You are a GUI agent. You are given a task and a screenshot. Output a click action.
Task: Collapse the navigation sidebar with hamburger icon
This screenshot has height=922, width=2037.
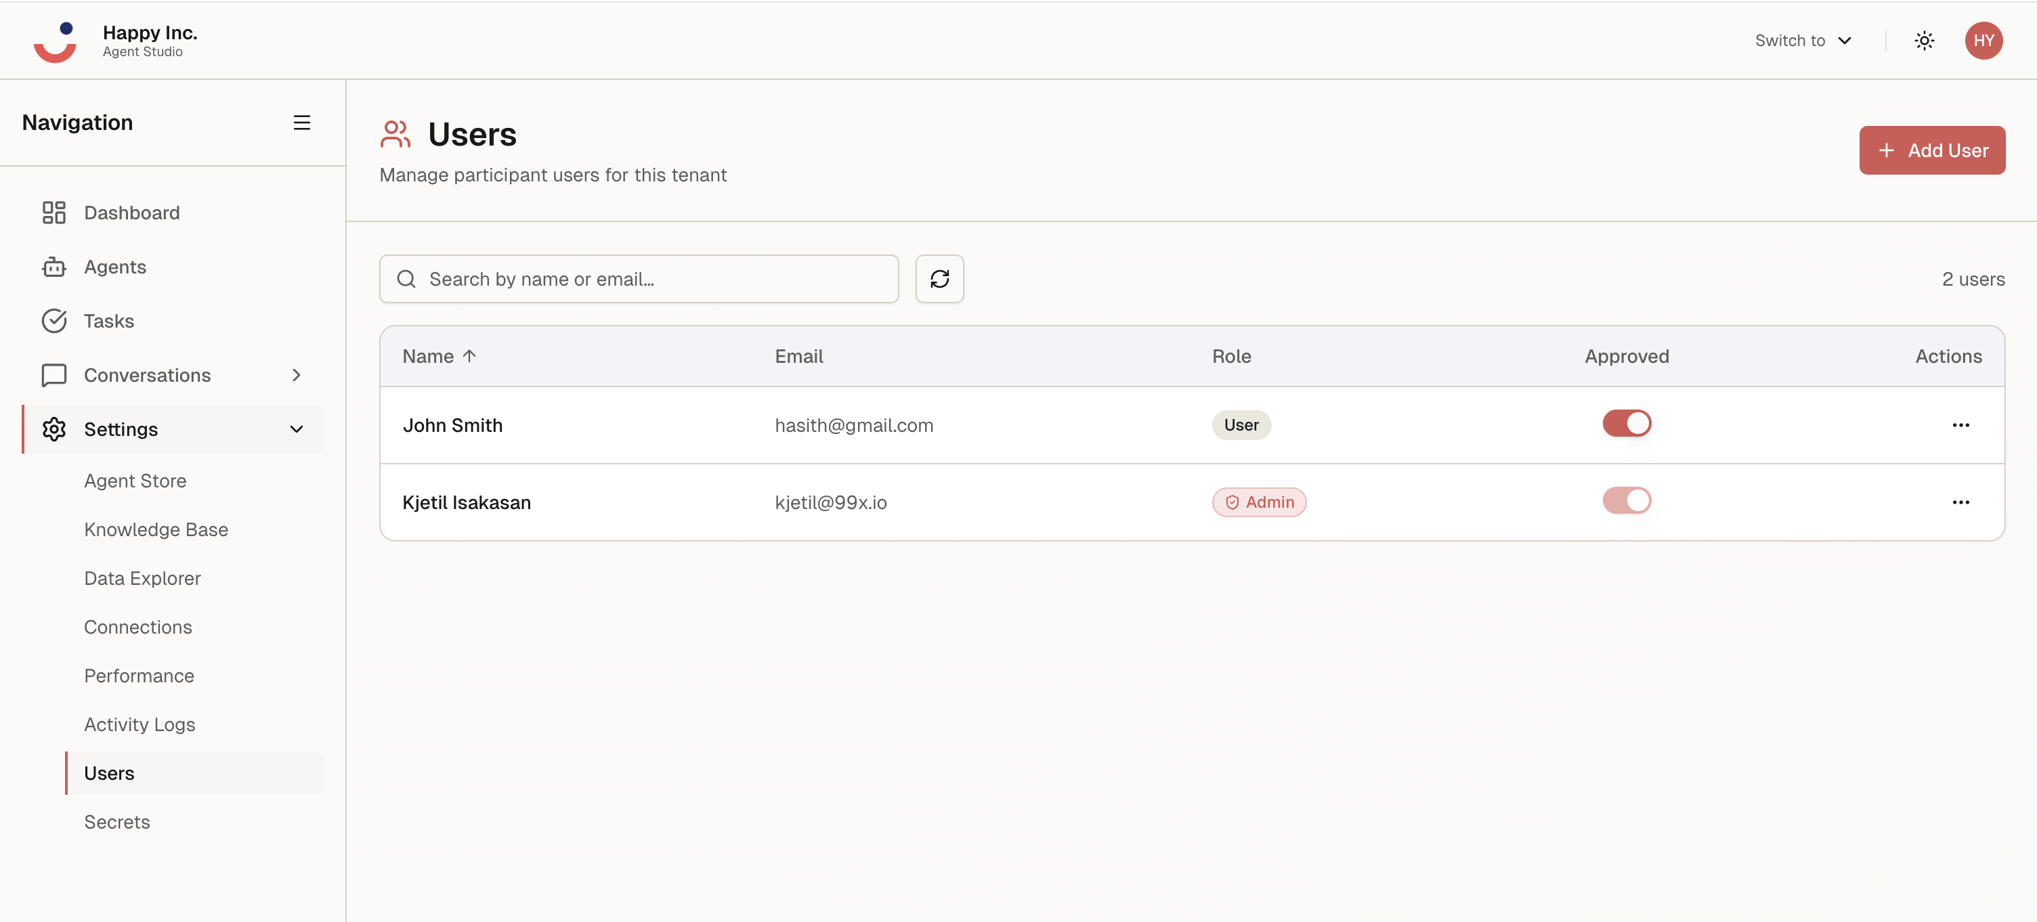[x=301, y=122]
